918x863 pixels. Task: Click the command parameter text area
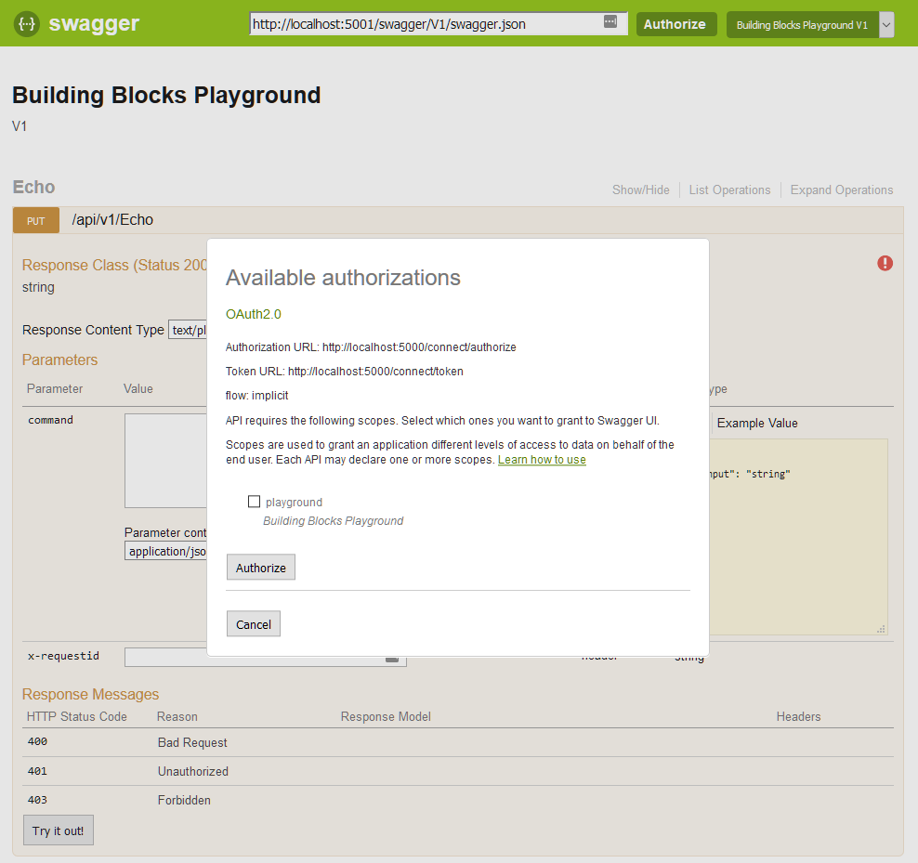[166, 461]
